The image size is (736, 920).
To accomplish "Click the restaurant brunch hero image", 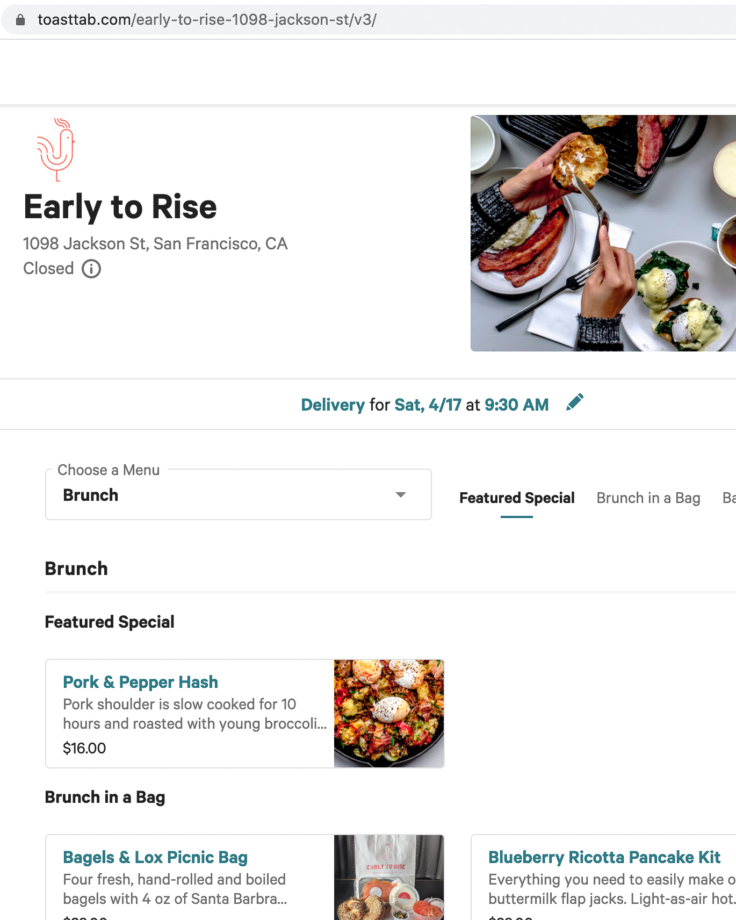I will (603, 233).
